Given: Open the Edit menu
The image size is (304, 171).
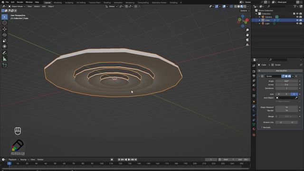Looking at the screenshot, I should 13,2.
